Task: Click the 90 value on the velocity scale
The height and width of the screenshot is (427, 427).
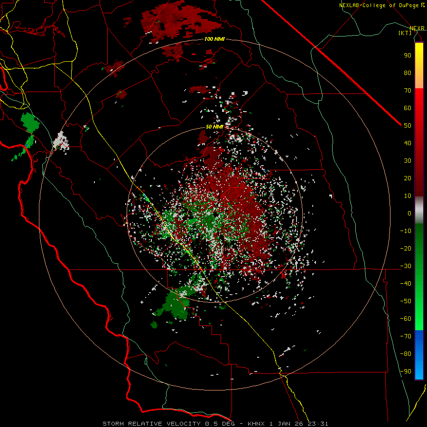Action: tap(408, 56)
